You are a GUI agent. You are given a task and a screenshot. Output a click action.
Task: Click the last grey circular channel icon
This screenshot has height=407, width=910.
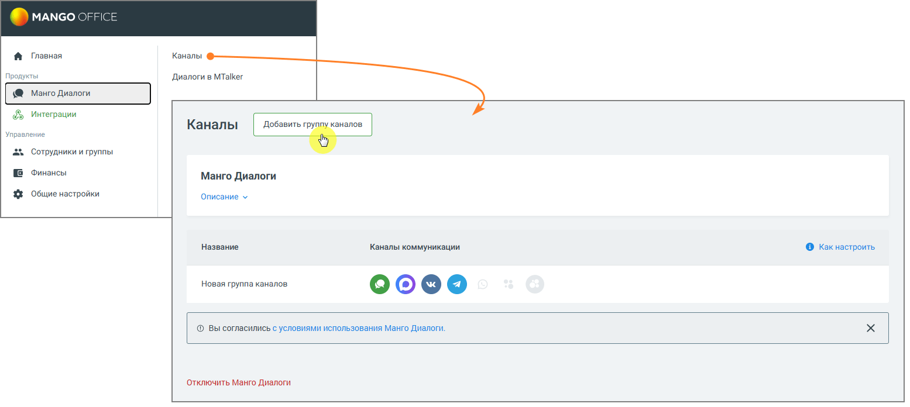click(535, 284)
